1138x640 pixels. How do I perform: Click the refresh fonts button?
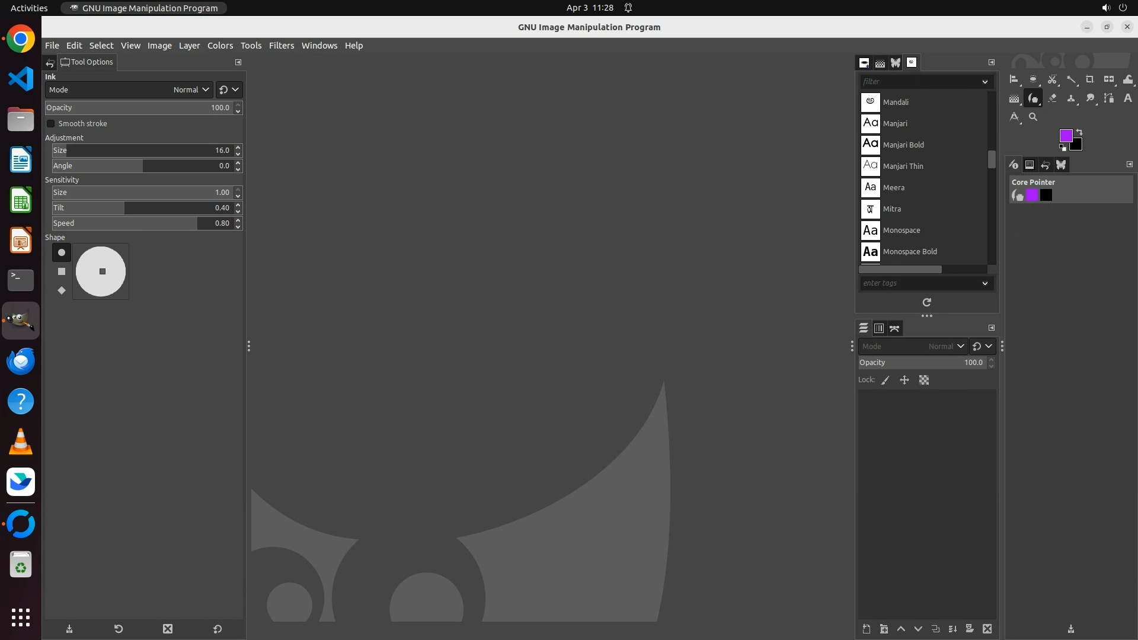click(x=927, y=302)
